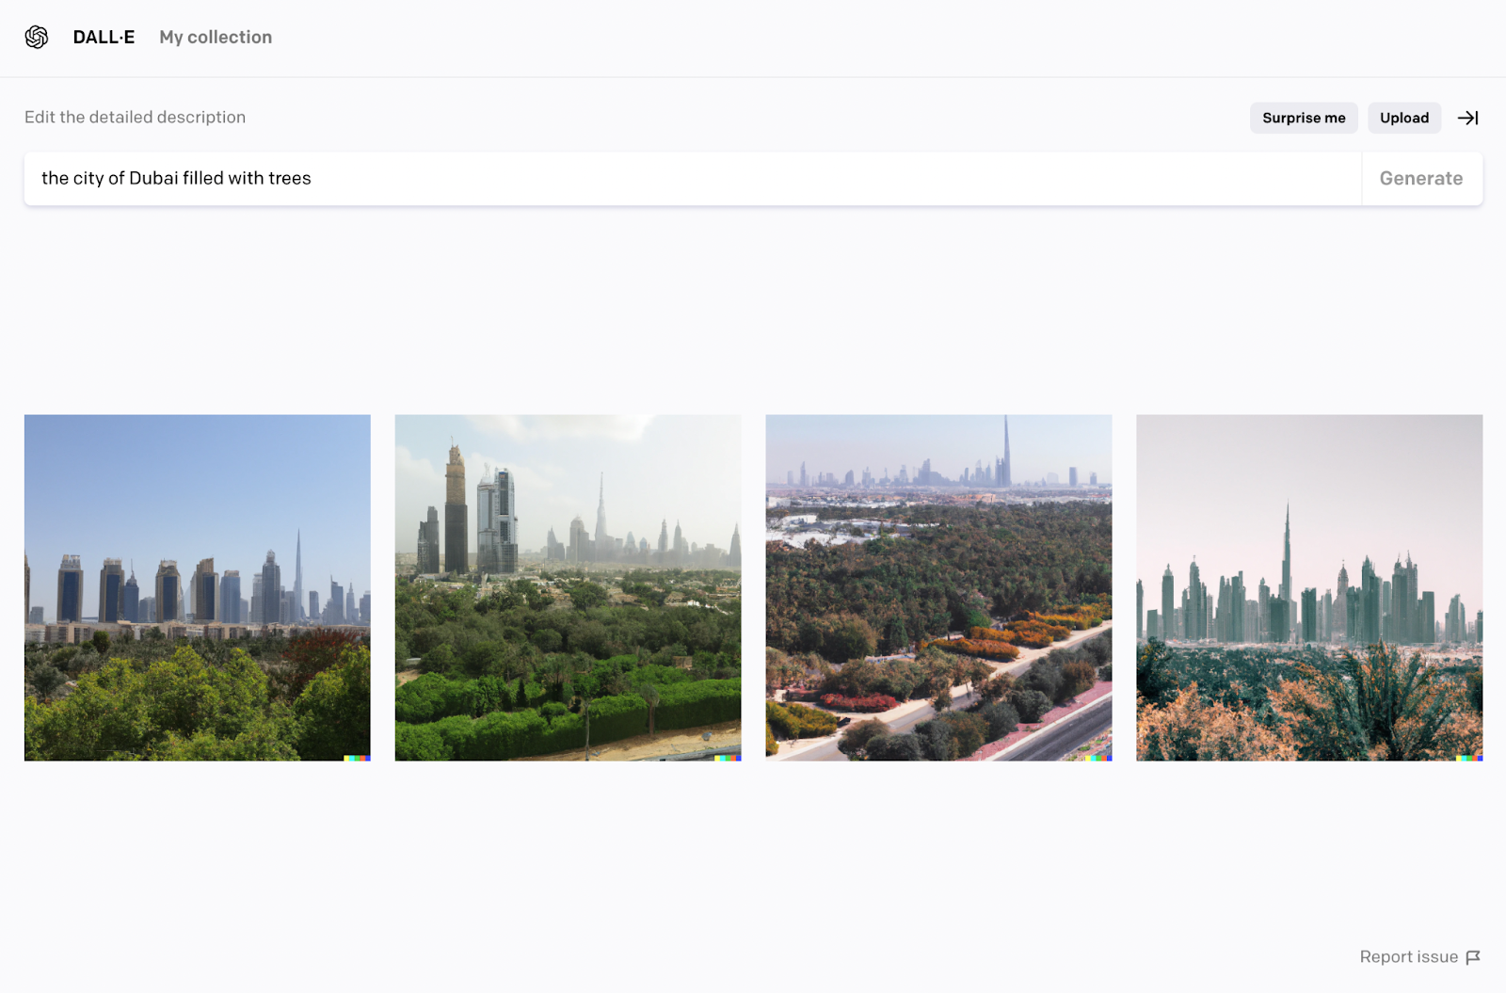Open the fourth teal-toned skyline image
Image resolution: width=1506 pixels, height=993 pixels.
coord(1309,587)
